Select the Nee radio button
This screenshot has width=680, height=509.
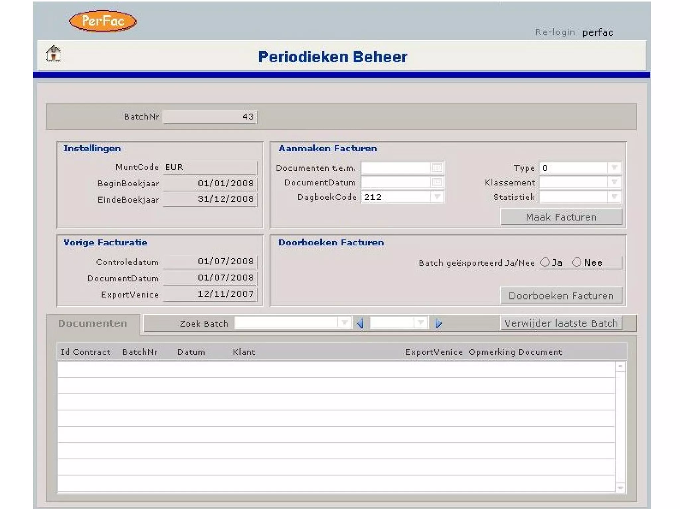577,262
